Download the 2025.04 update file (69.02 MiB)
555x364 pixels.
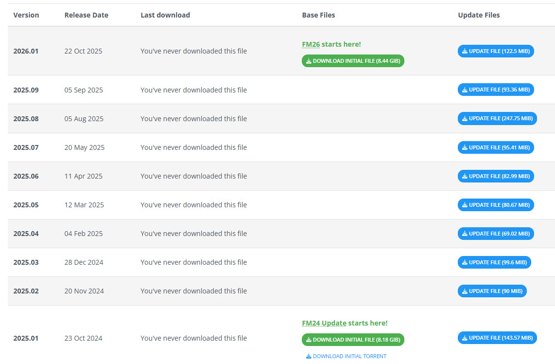pyautogui.click(x=496, y=234)
